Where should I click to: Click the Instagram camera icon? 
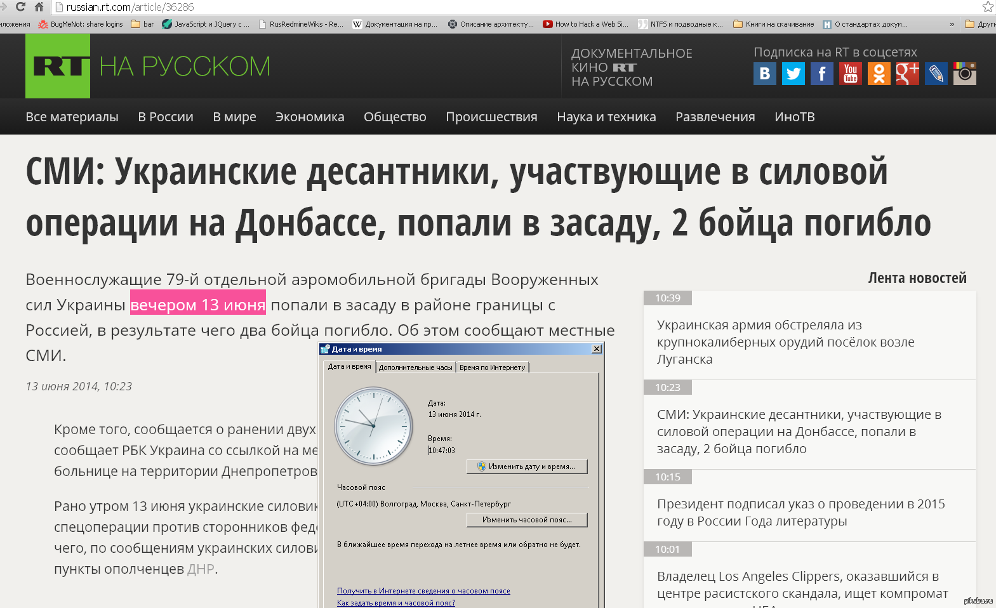point(964,74)
